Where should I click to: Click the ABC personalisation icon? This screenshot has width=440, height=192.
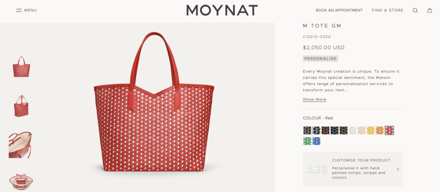click(316, 169)
